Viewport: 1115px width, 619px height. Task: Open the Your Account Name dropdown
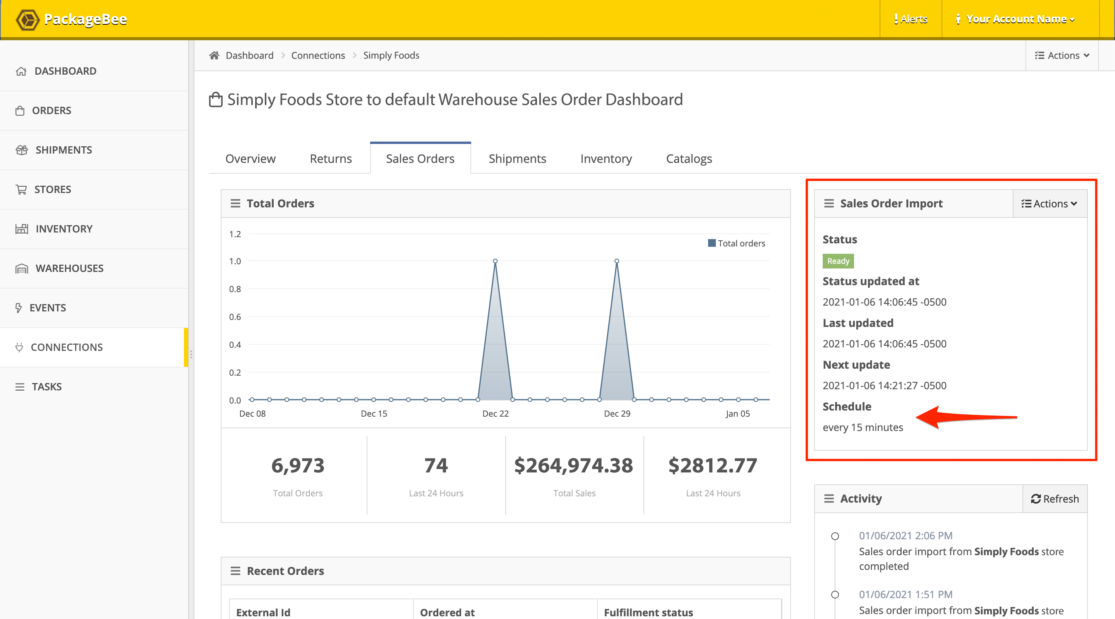click(x=1016, y=19)
